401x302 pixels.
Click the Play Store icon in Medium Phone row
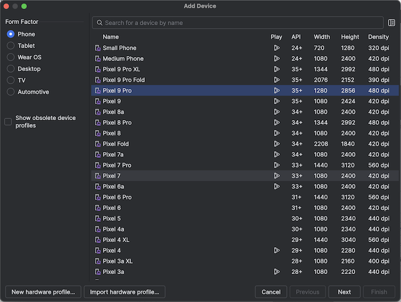pos(277,59)
